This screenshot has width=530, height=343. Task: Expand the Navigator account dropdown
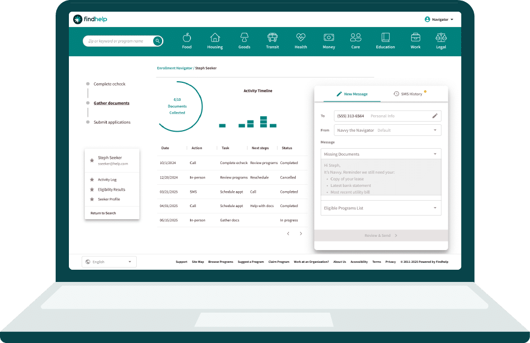point(439,20)
